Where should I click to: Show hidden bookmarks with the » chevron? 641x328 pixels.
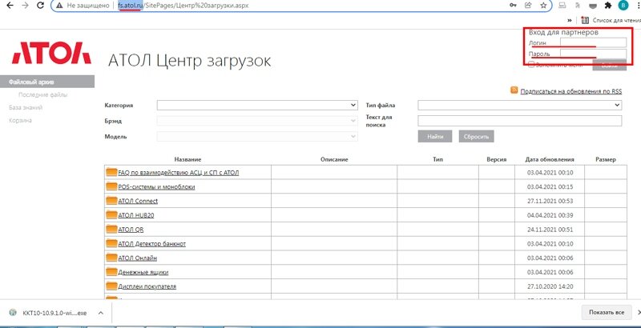570,20
